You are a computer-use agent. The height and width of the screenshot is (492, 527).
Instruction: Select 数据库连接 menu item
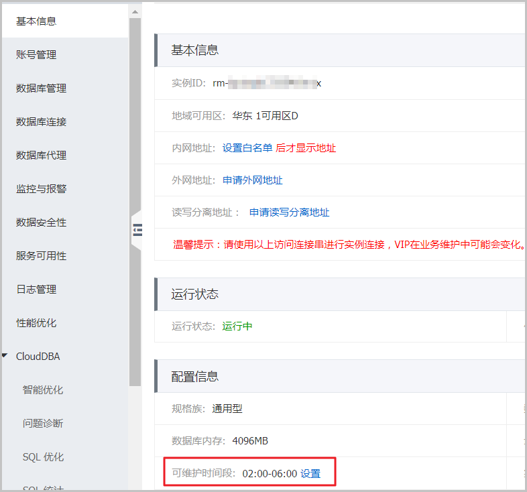[41, 121]
